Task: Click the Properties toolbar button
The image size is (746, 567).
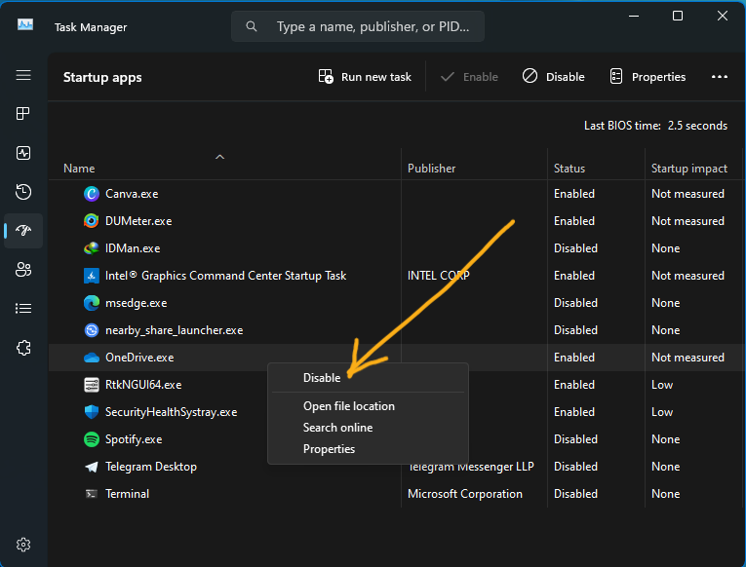Action: tap(648, 77)
